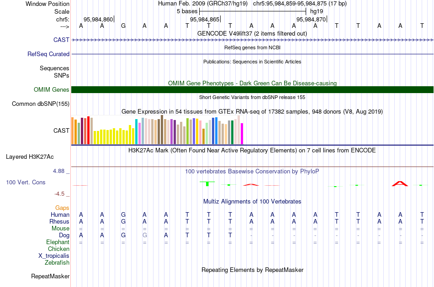
Task: Click Human Feb. 2009 (GRCh37/hg19) assembly text
Action: (x=203, y=4)
